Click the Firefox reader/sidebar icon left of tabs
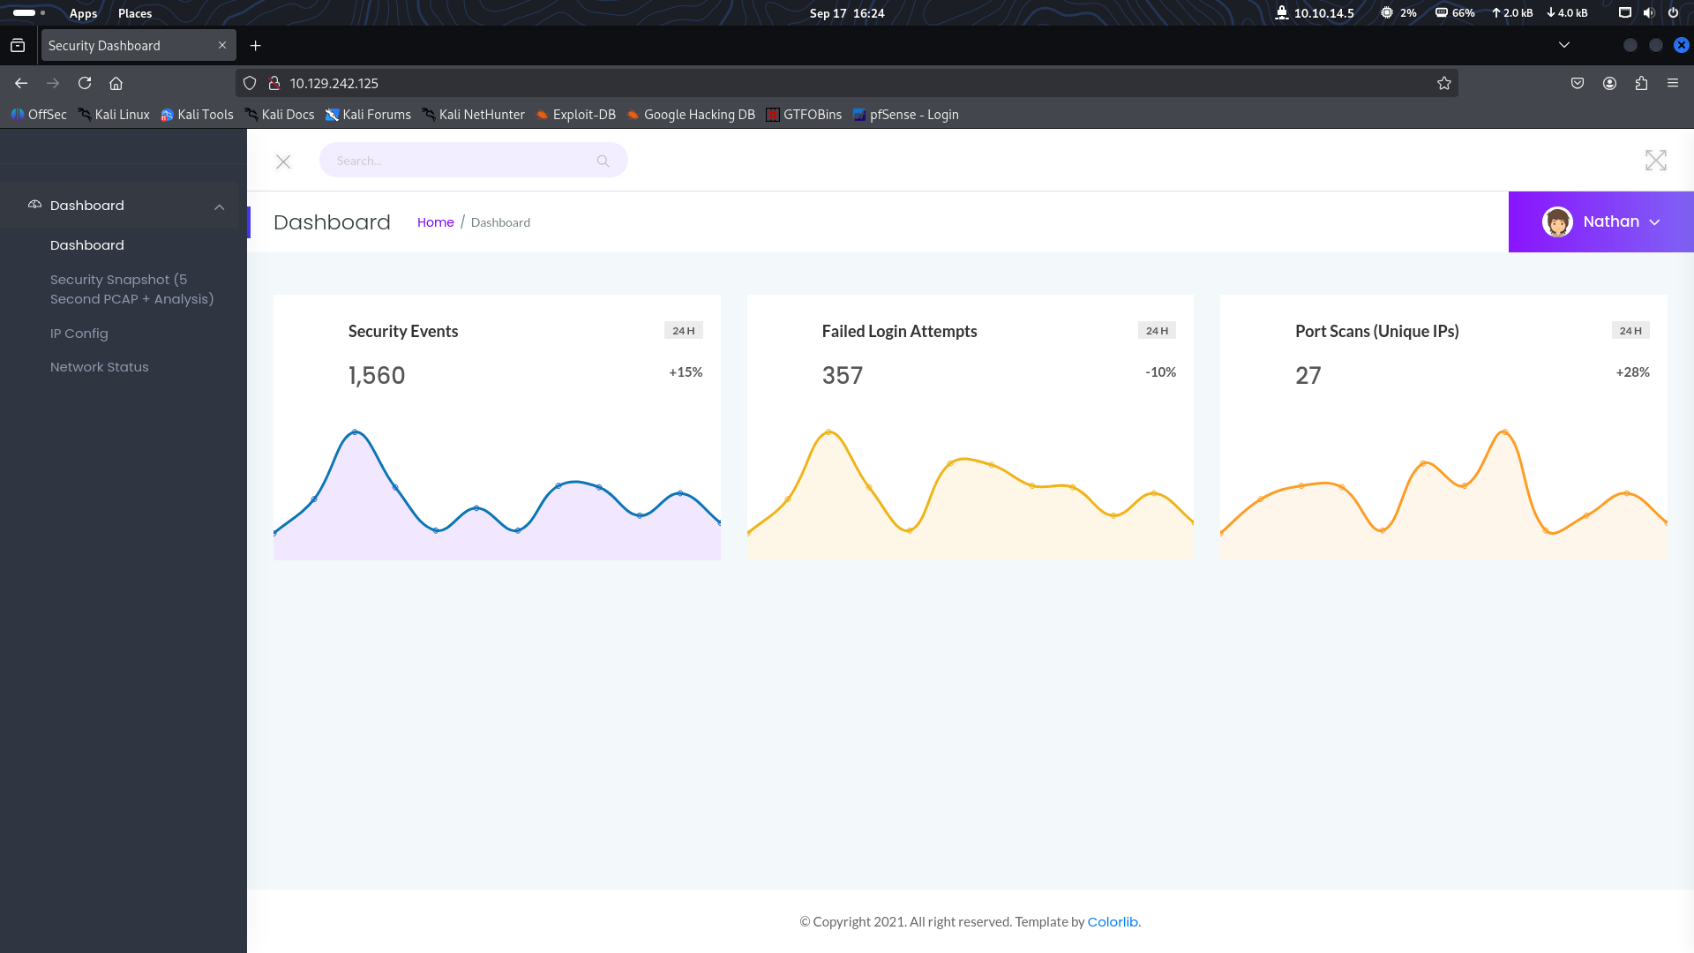This screenshot has height=953, width=1694. pos(17,45)
